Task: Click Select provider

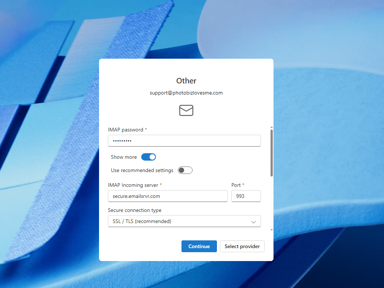Action: coord(242,246)
